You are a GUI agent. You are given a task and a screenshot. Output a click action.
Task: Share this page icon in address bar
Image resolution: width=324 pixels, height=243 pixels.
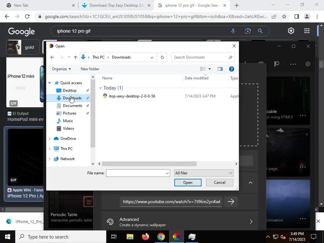tap(274, 16)
